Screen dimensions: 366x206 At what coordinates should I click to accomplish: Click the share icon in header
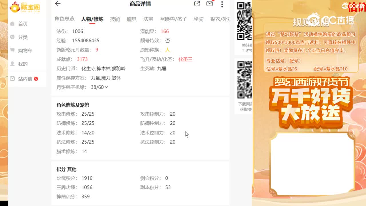point(197,4)
